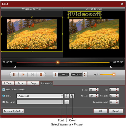Decrease the Width value with down arrow
Screen dimensions: 126x128
click(x=97, y=96)
